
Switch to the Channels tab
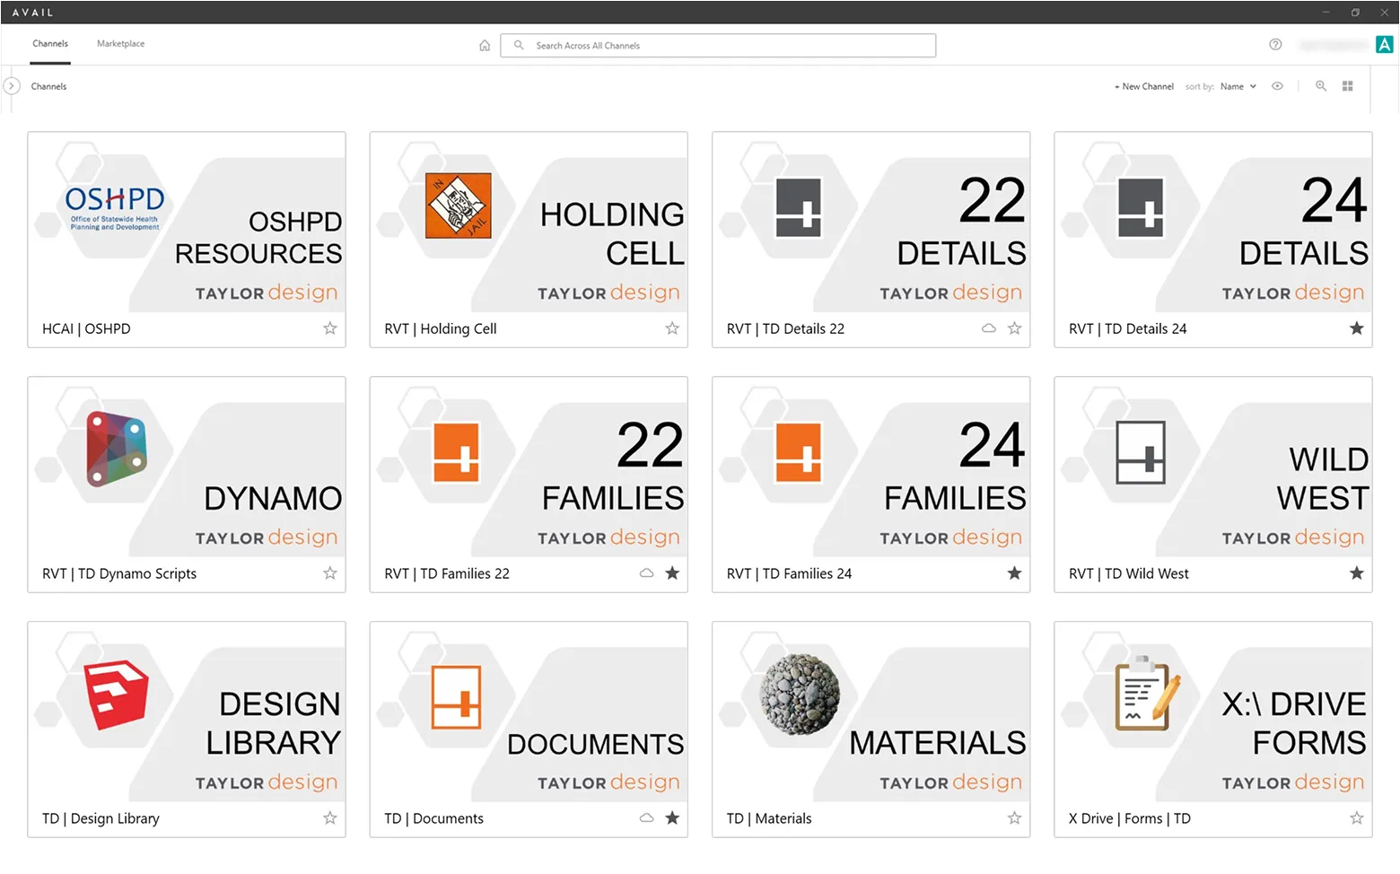[x=50, y=43]
